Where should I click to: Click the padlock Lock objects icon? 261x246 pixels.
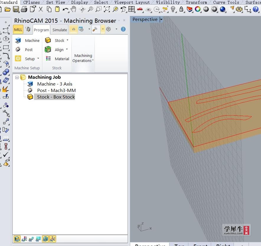pyautogui.click(x=181, y=9)
